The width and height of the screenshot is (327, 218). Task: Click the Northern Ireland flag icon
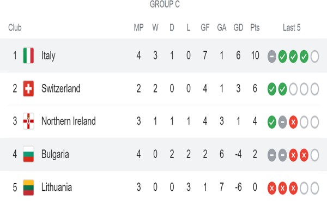coord(28,121)
